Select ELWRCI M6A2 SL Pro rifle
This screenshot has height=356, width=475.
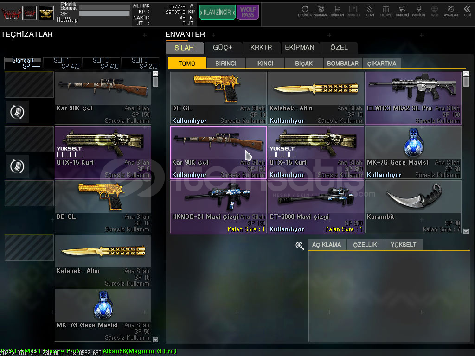413,98
